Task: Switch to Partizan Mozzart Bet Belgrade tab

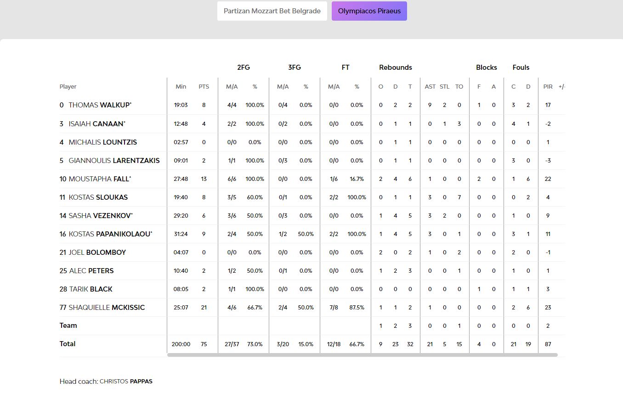Action: pos(272,11)
